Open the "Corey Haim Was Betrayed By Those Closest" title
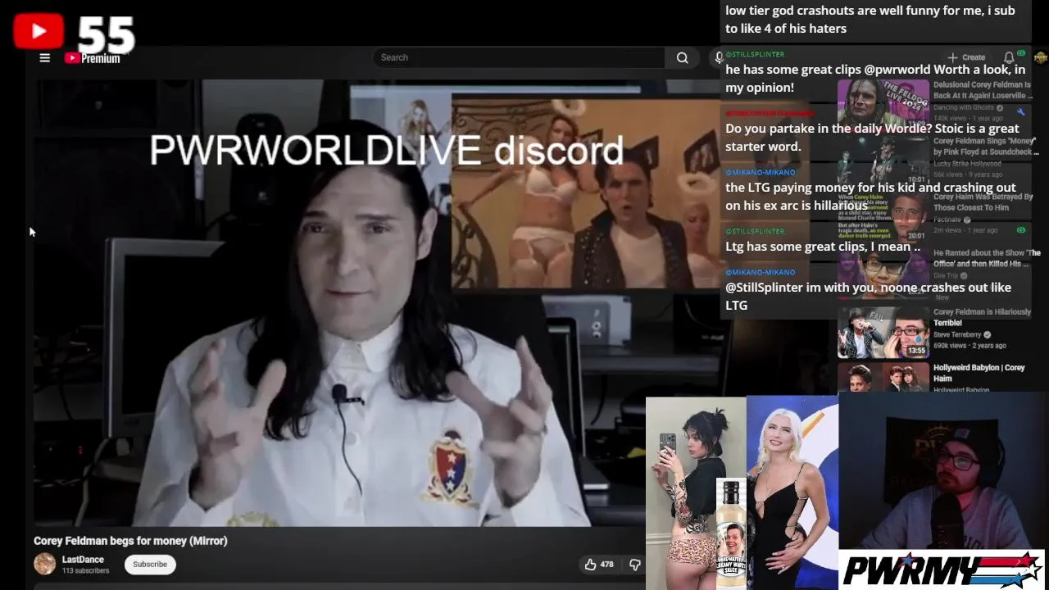This screenshot has width=1049, height=590. [x=983, y=202]
